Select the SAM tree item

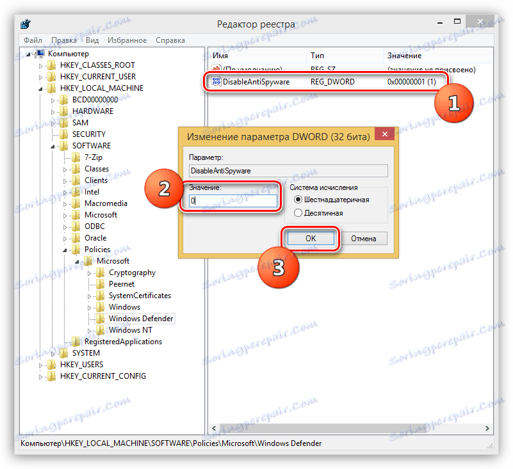click(80, 123)
